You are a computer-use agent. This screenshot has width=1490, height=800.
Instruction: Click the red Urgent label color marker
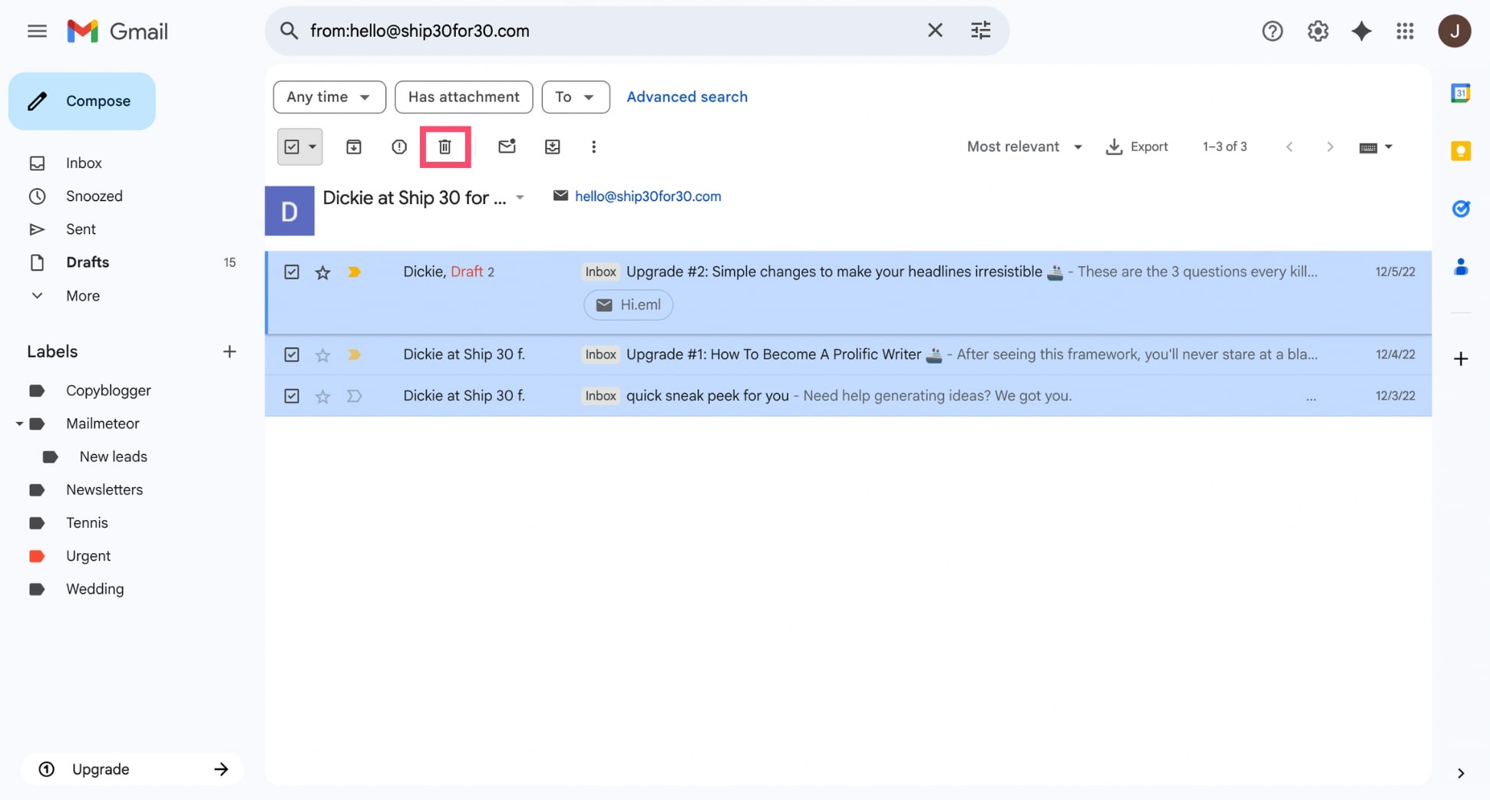pyautogui.click(x=36, y=556)
